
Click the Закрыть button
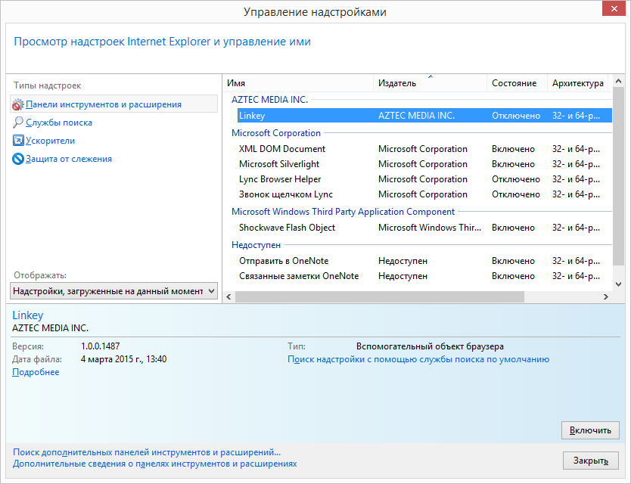(x=590, y=461)
